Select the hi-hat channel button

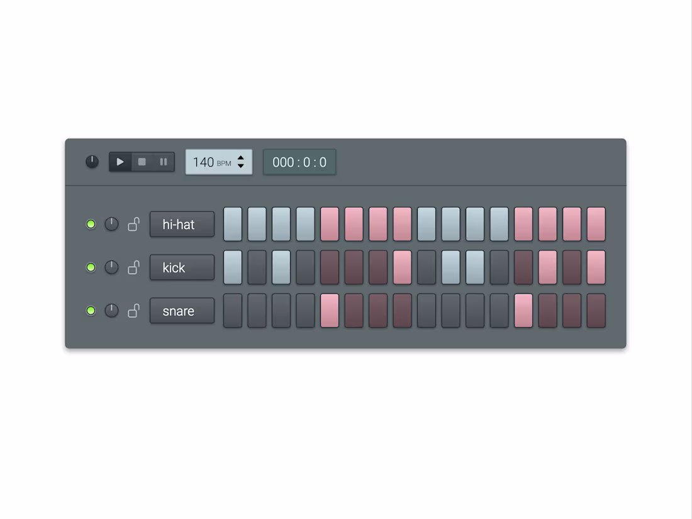coord(182,224)
